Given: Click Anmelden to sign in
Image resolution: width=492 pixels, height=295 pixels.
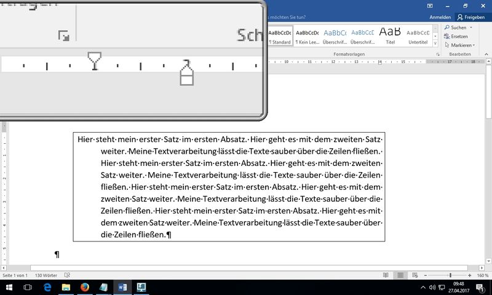Looking at the screenshot, I should tap(439, 18).
